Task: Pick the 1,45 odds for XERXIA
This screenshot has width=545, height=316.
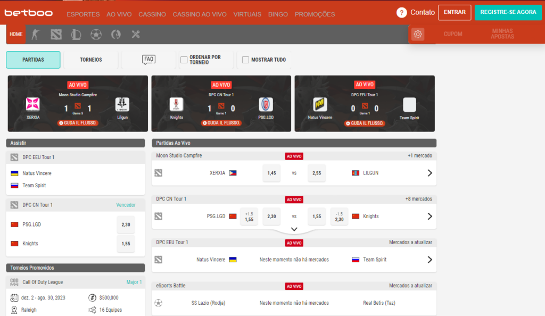Action: point(271,173)
